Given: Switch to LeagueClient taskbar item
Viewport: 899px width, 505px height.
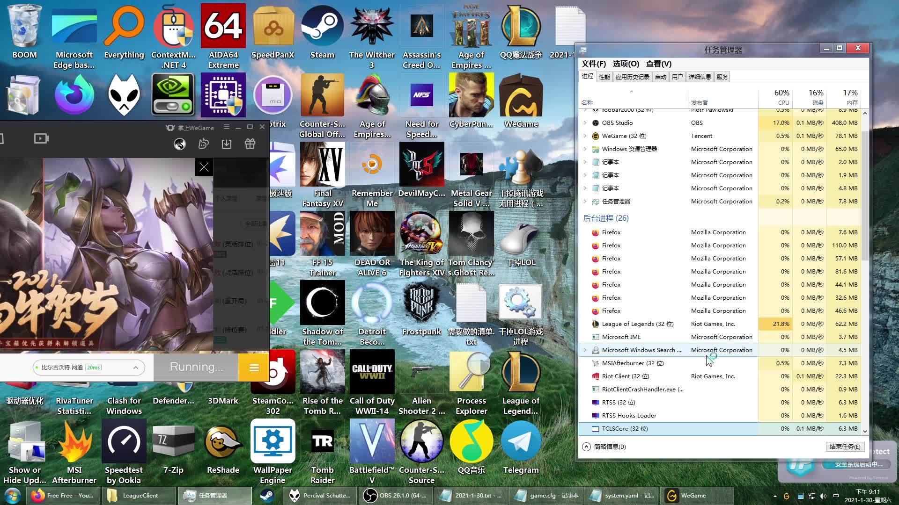Looking at the screenshot, I should click(139, 496).
